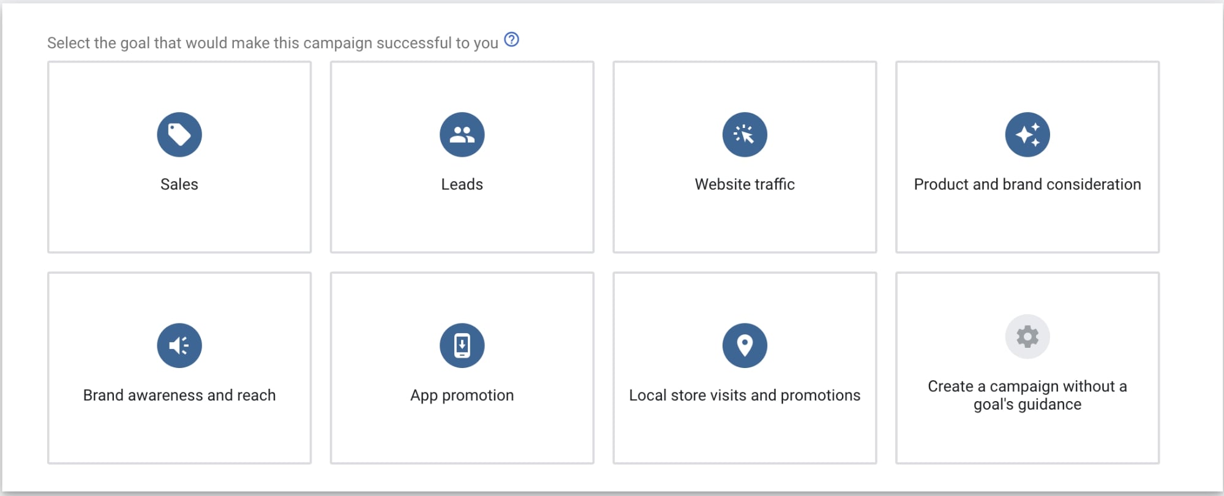Click the megaphone icon for brand awareness
The image size is (1224, 496).
click(x=179, y=345)
